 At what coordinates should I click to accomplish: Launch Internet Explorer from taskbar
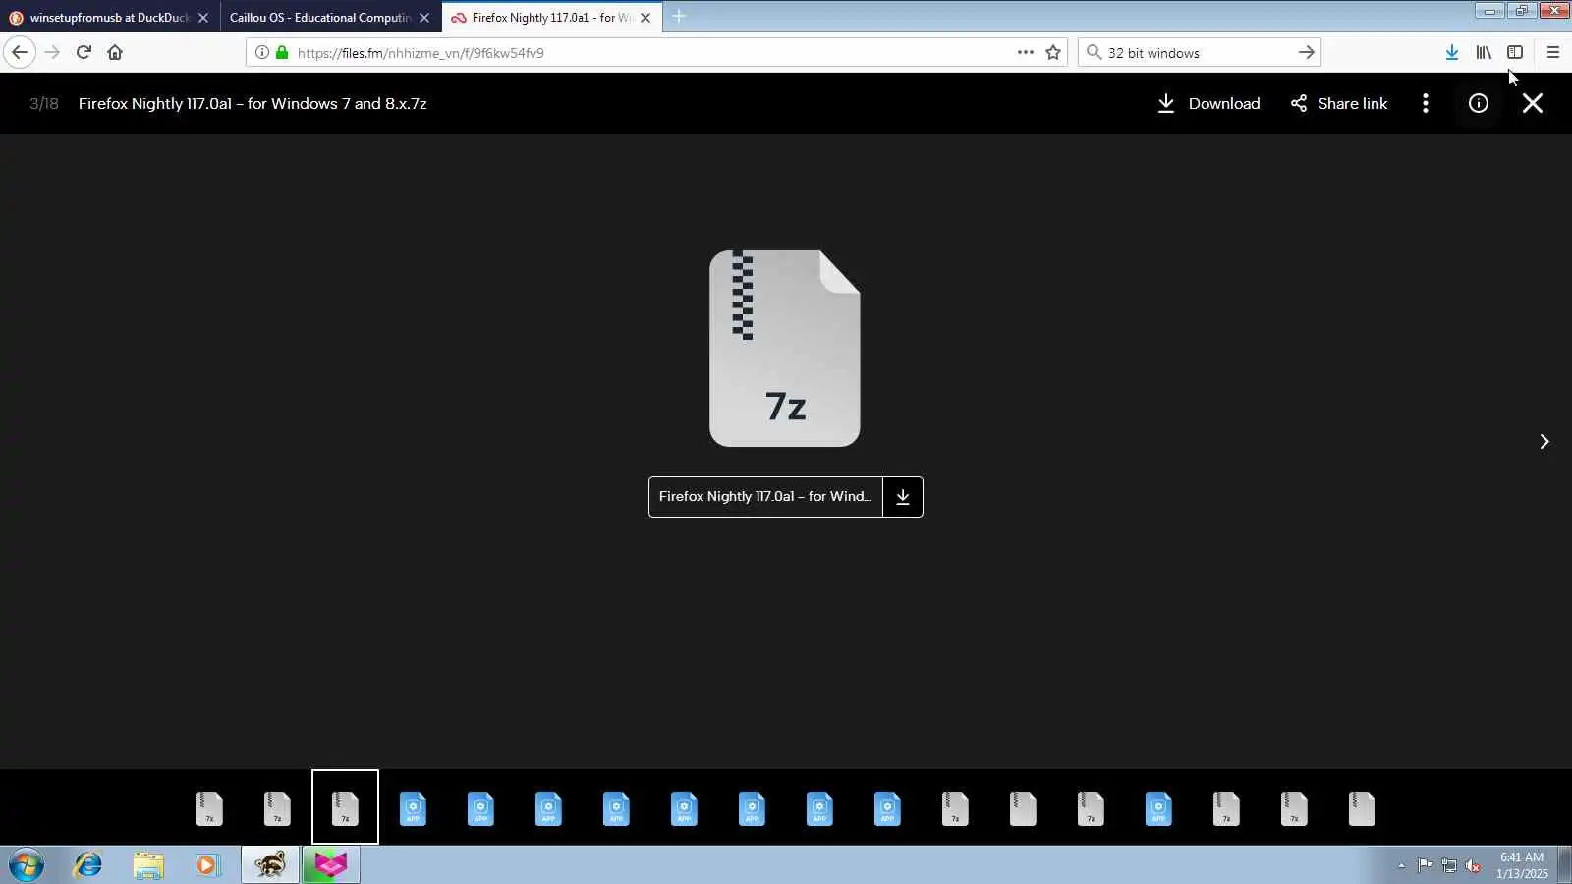[x=87, y=865]
